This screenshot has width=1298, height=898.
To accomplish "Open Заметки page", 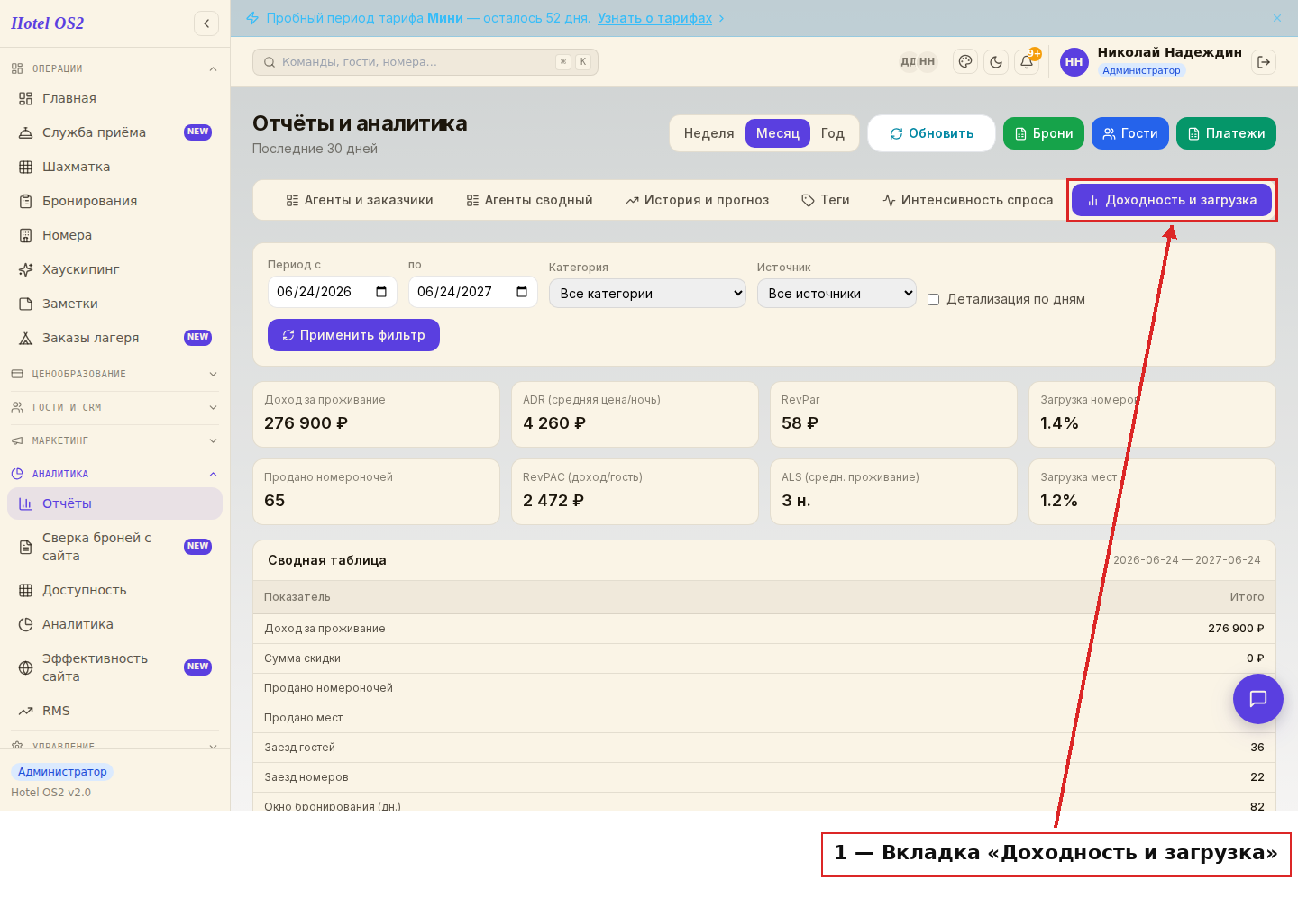I will [x=114, y=304].
